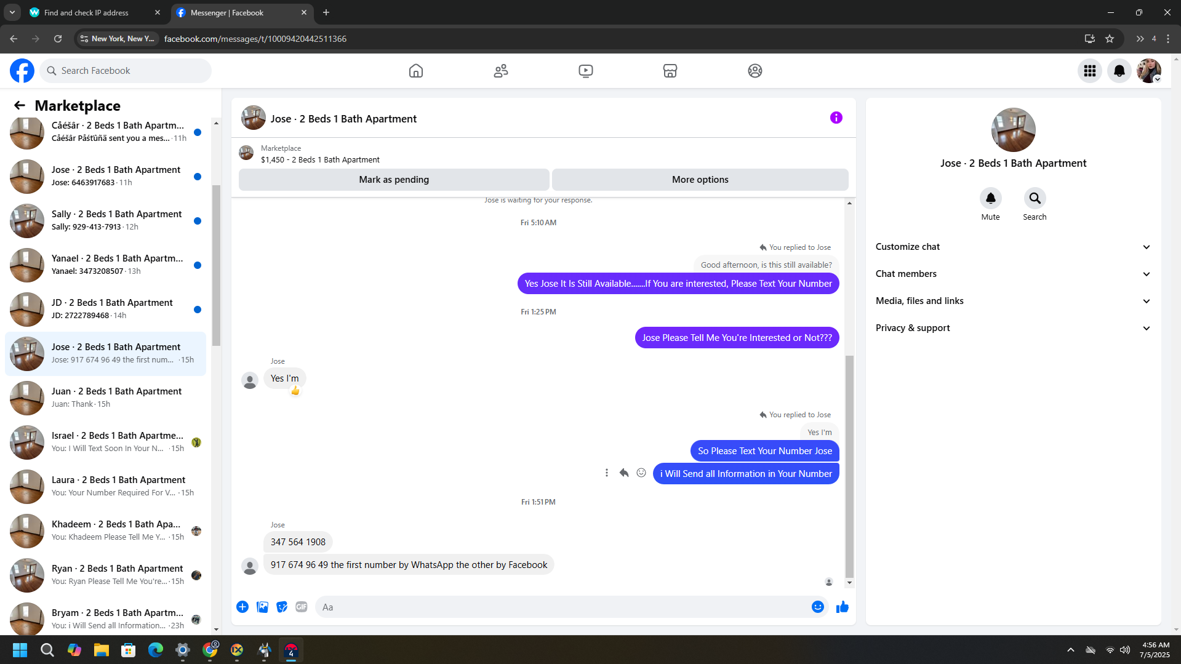Viewport: 1181px width, 664px height.
Task: Choose a GIF in the composer
Action: point(302,607)
